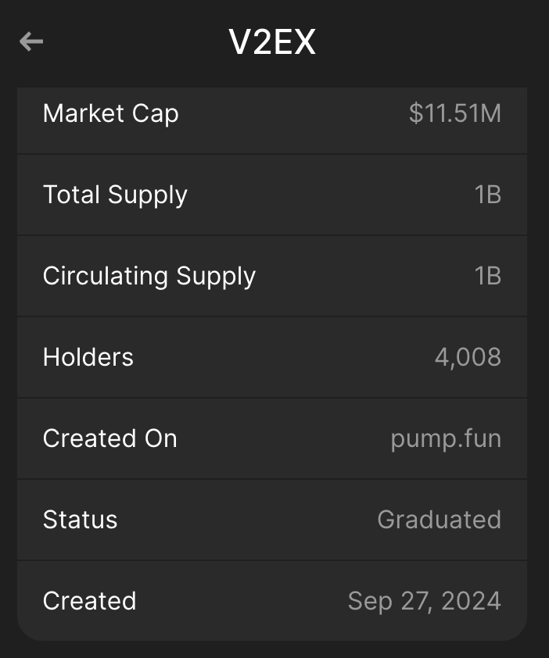Select the Circulating Supply label
Viewport: 549px width, 658px height.
pos(149,276)
